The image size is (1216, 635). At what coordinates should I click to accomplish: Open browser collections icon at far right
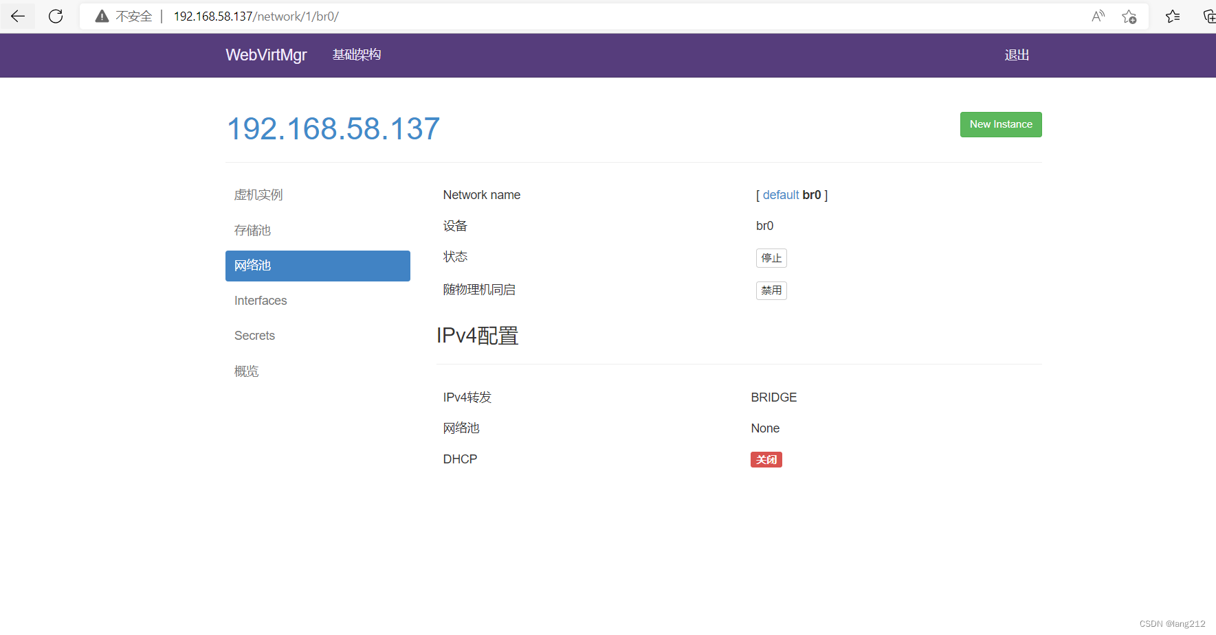click(x=1208, y=16)
